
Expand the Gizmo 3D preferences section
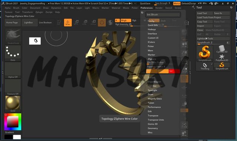(x=153, y=124)
